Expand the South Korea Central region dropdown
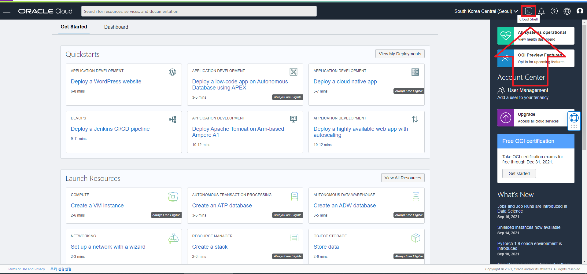This screenshot has height=274, width=587. click(486, 11)
